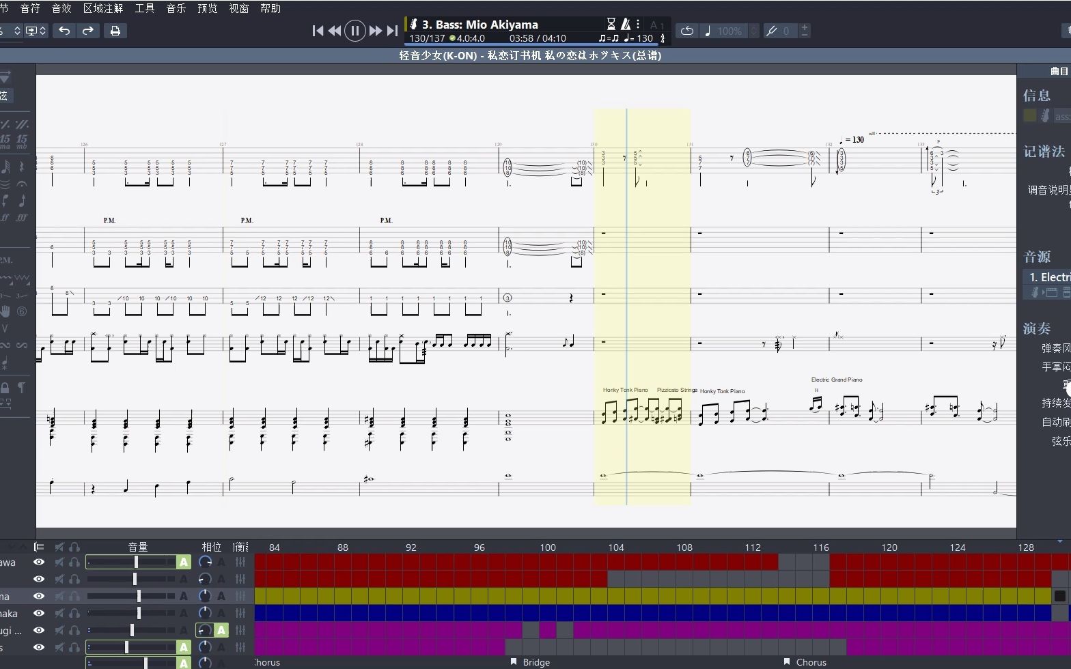This screenshot has height=669, width=1071.
Task: Pause playback with the round pause button
Action: 354,31
